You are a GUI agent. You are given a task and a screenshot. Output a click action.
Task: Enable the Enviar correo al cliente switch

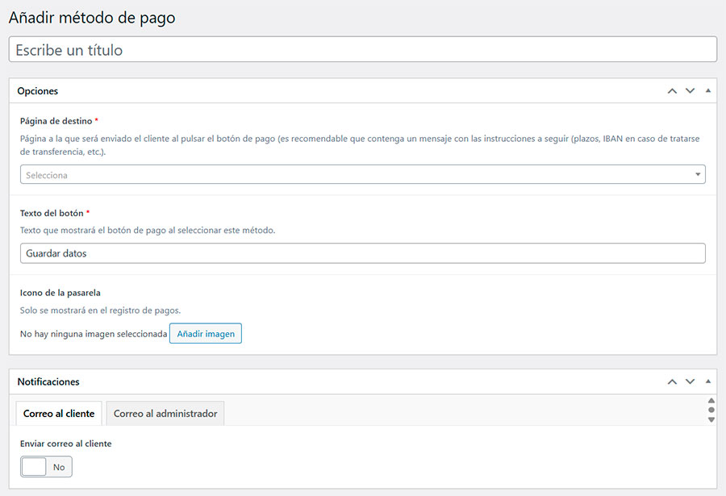[46, 467]
